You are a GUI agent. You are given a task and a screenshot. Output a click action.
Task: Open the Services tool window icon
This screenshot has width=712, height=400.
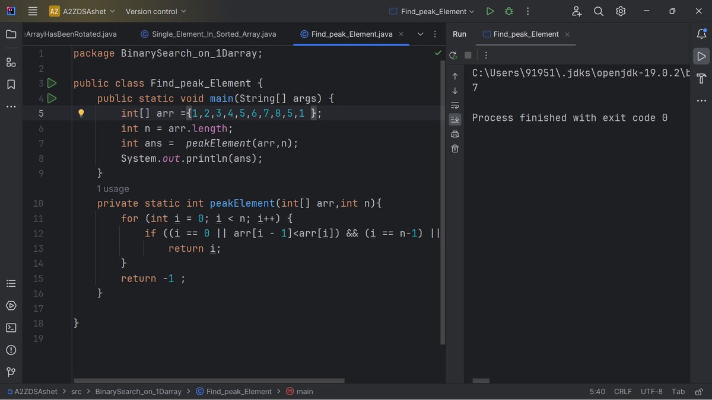[11, 306]
